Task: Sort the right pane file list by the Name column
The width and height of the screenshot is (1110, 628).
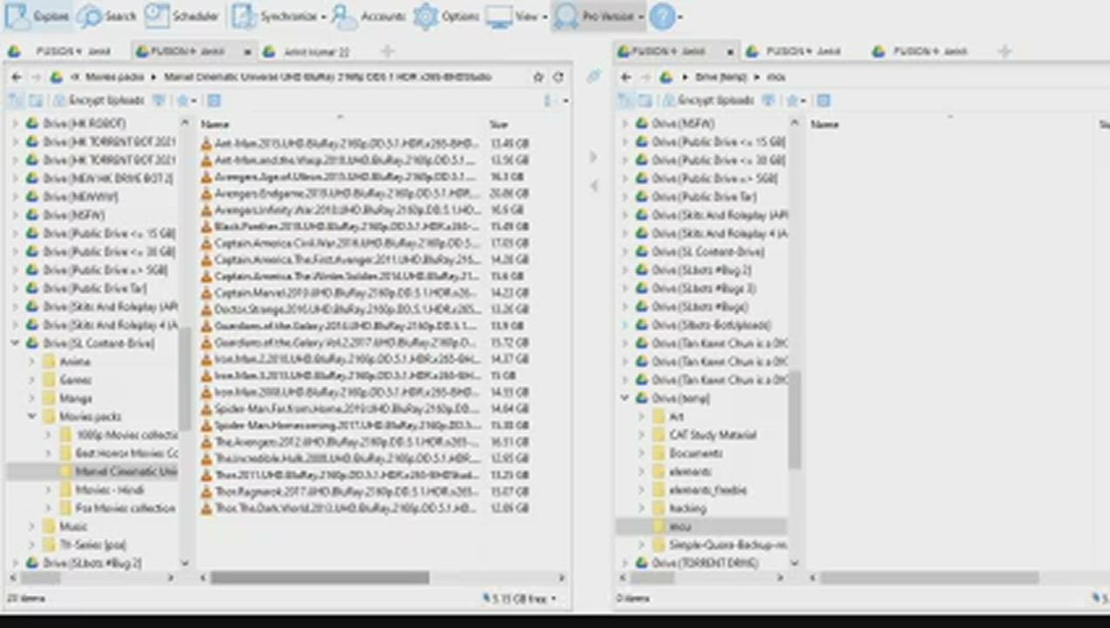Action: 825,124
